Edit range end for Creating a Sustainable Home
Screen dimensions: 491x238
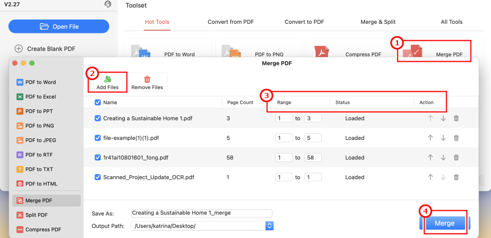tap(313, 118)
